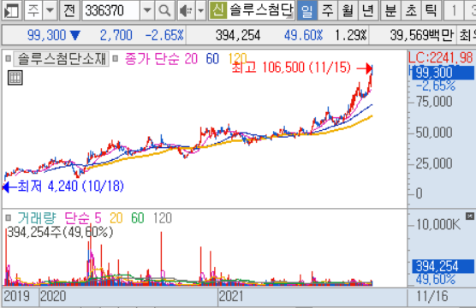Click the interval button labeled 1
This screenshot has width=476, height=308.
[x=454, y=10]
